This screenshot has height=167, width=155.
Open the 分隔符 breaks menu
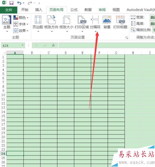(x=95, y=24)
